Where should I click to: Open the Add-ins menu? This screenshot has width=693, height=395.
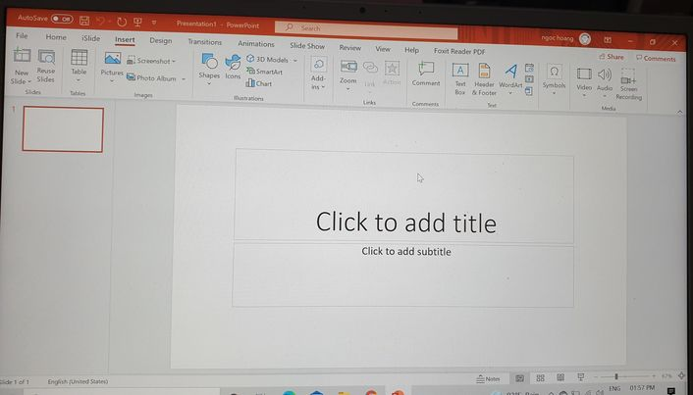click(x=318, y=74)
